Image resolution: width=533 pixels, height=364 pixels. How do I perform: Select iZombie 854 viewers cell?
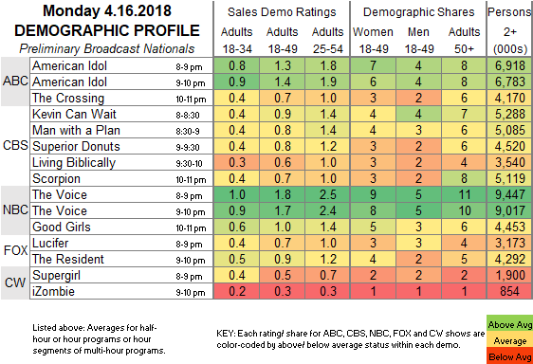point(509,291)
